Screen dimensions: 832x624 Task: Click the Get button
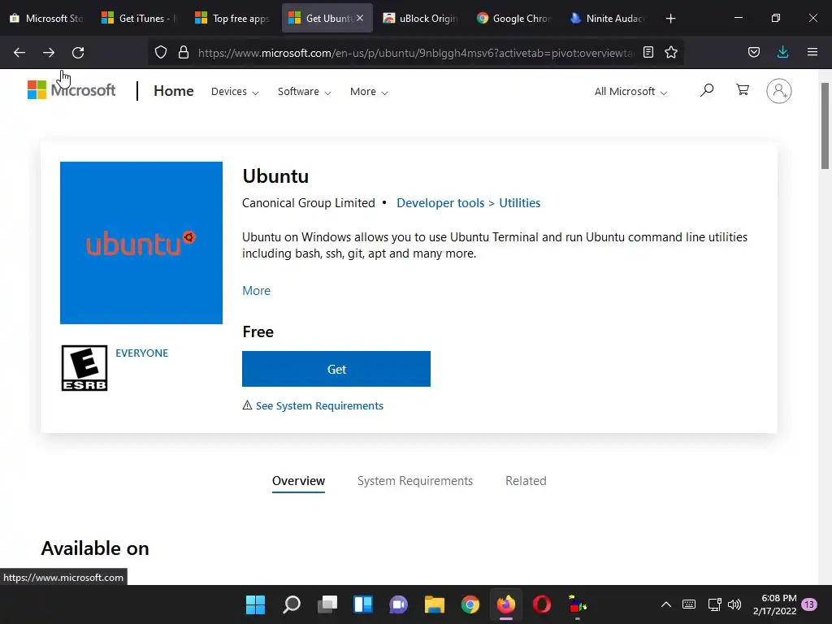(x=336, y=369)
